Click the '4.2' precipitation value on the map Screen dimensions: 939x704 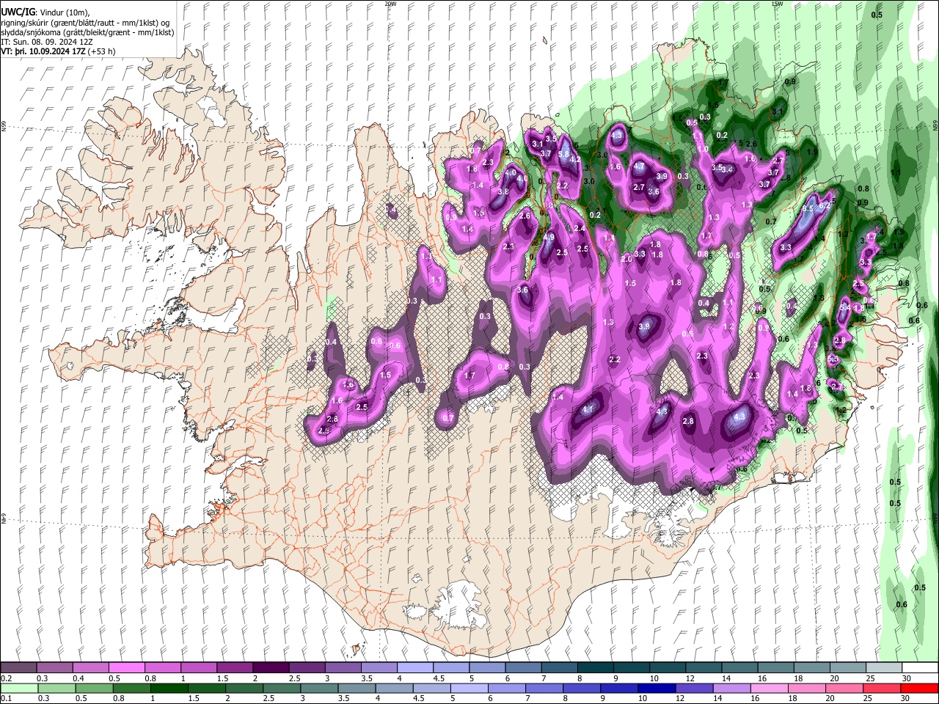tap(576, 159)
